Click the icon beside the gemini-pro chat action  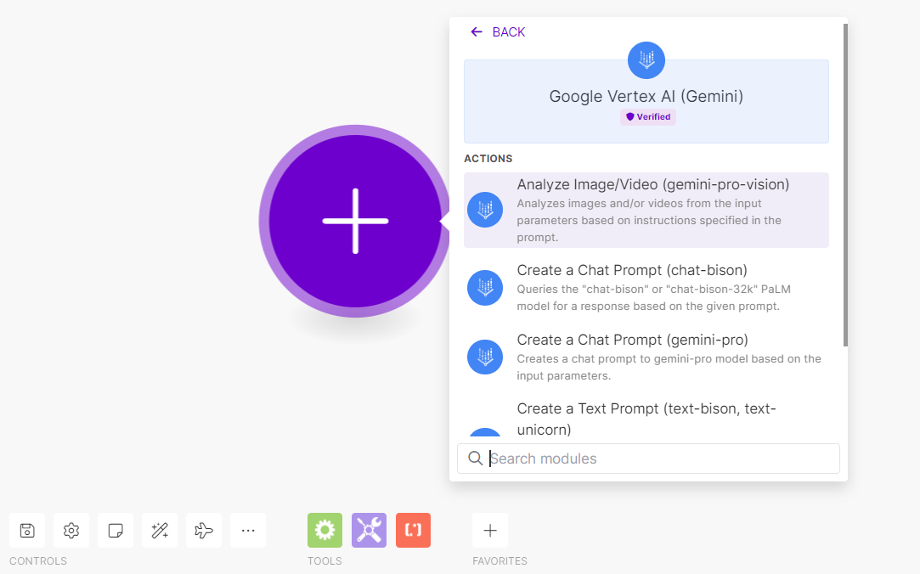tap(485, 357)
